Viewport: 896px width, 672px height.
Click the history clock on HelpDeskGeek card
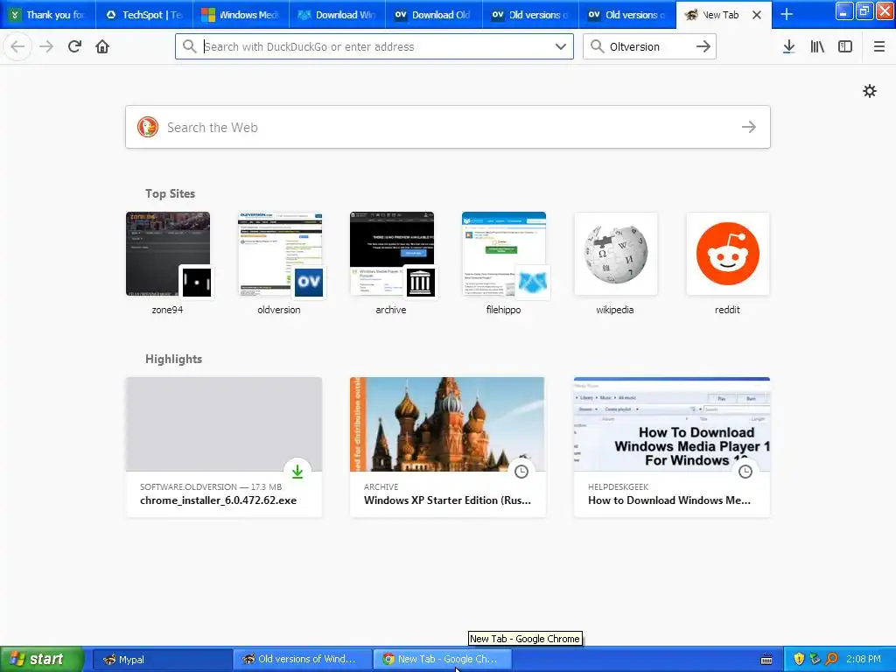(x=745, y=472)
